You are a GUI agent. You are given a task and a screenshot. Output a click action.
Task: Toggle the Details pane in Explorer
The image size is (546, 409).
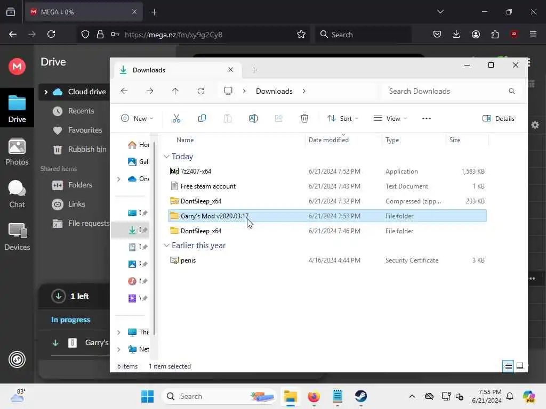coord(499,119)
